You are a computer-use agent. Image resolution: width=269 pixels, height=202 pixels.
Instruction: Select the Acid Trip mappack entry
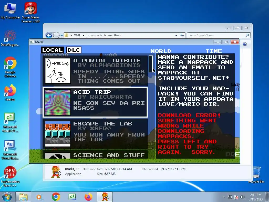[x=95, y=102]
